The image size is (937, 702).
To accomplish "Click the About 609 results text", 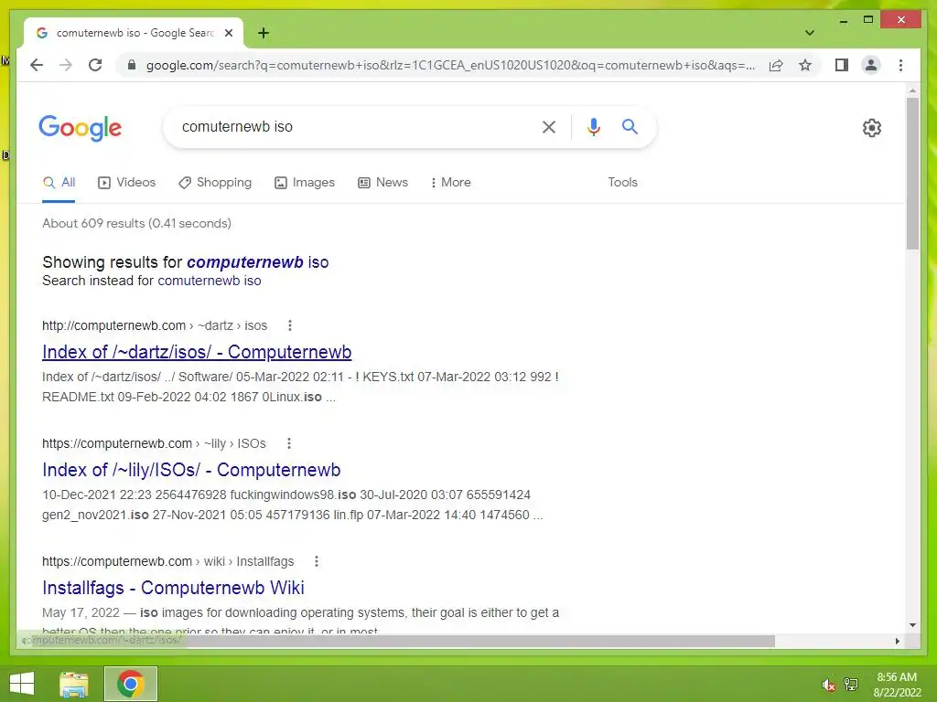I will [x=137, y=223].
